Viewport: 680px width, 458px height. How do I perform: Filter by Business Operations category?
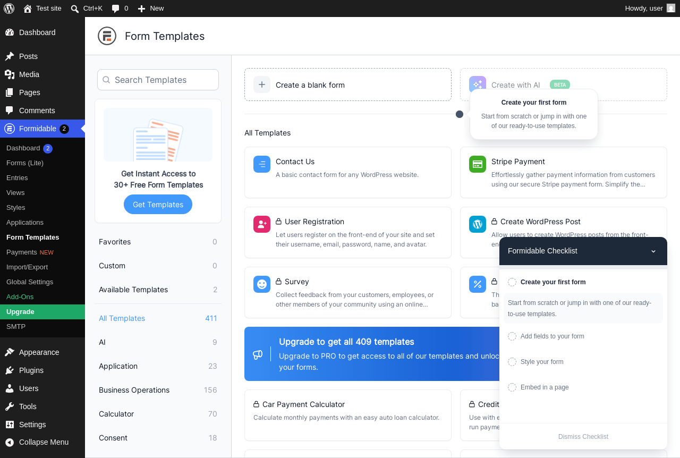point(158,390)
